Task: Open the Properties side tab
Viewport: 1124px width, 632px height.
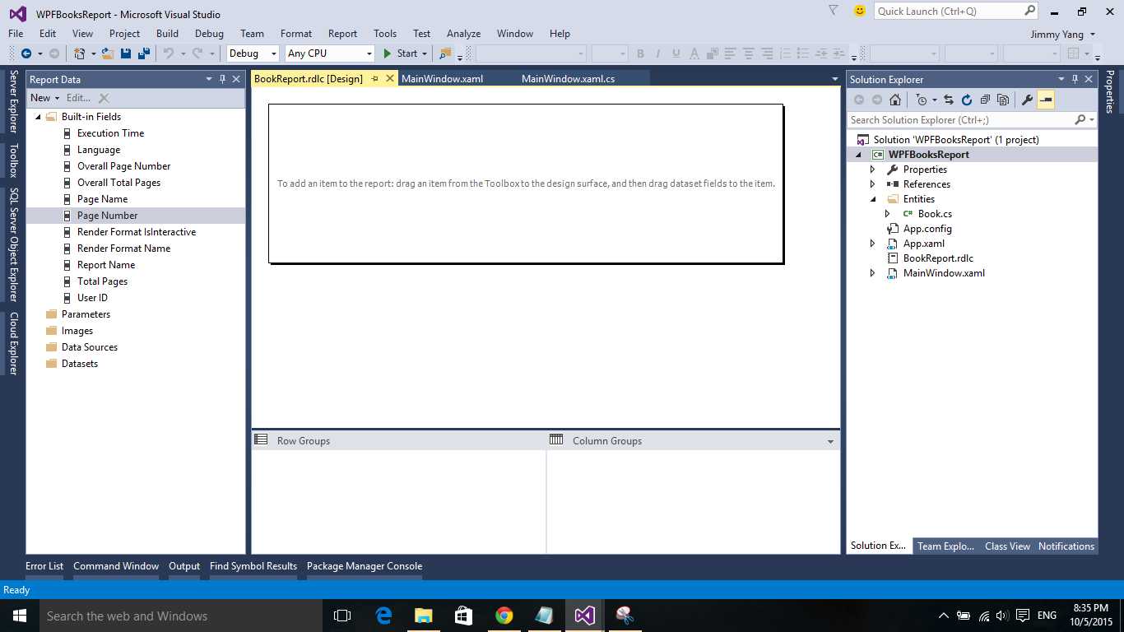Action: (1110, 91)
